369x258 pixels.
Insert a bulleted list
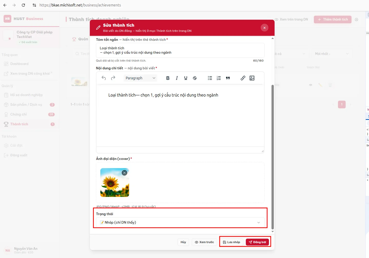click(210, 78)
